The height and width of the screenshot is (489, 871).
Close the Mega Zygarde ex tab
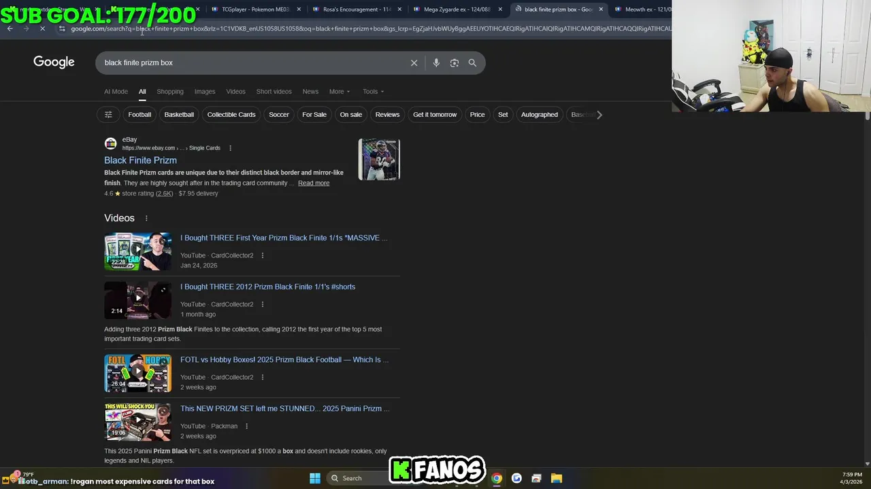(x=500, y=10)
